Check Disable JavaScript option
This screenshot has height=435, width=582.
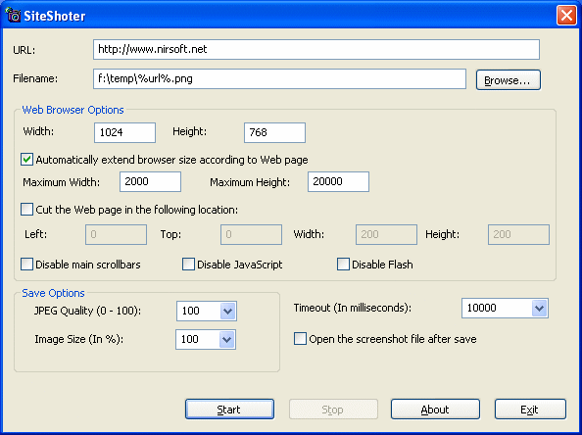(188, 265)
